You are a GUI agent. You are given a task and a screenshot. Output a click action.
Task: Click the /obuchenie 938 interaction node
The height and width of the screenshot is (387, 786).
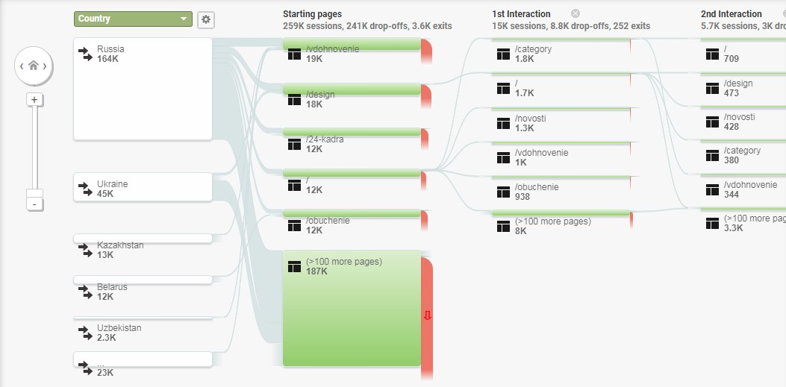(x=561, y=189)
